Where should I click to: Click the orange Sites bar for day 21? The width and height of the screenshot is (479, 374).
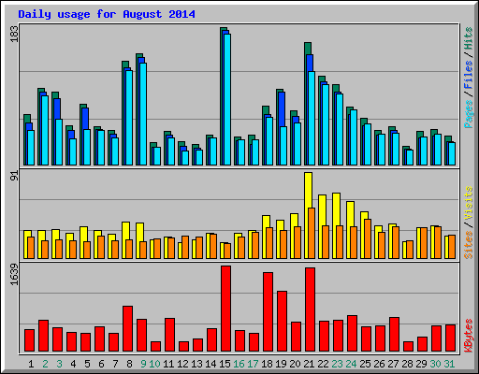[312, 233]
